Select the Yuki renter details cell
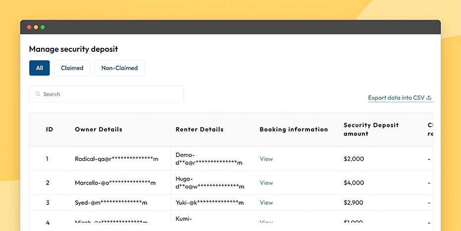The height and width of the screenshot is (231, 461). click(x=209, y=202)
